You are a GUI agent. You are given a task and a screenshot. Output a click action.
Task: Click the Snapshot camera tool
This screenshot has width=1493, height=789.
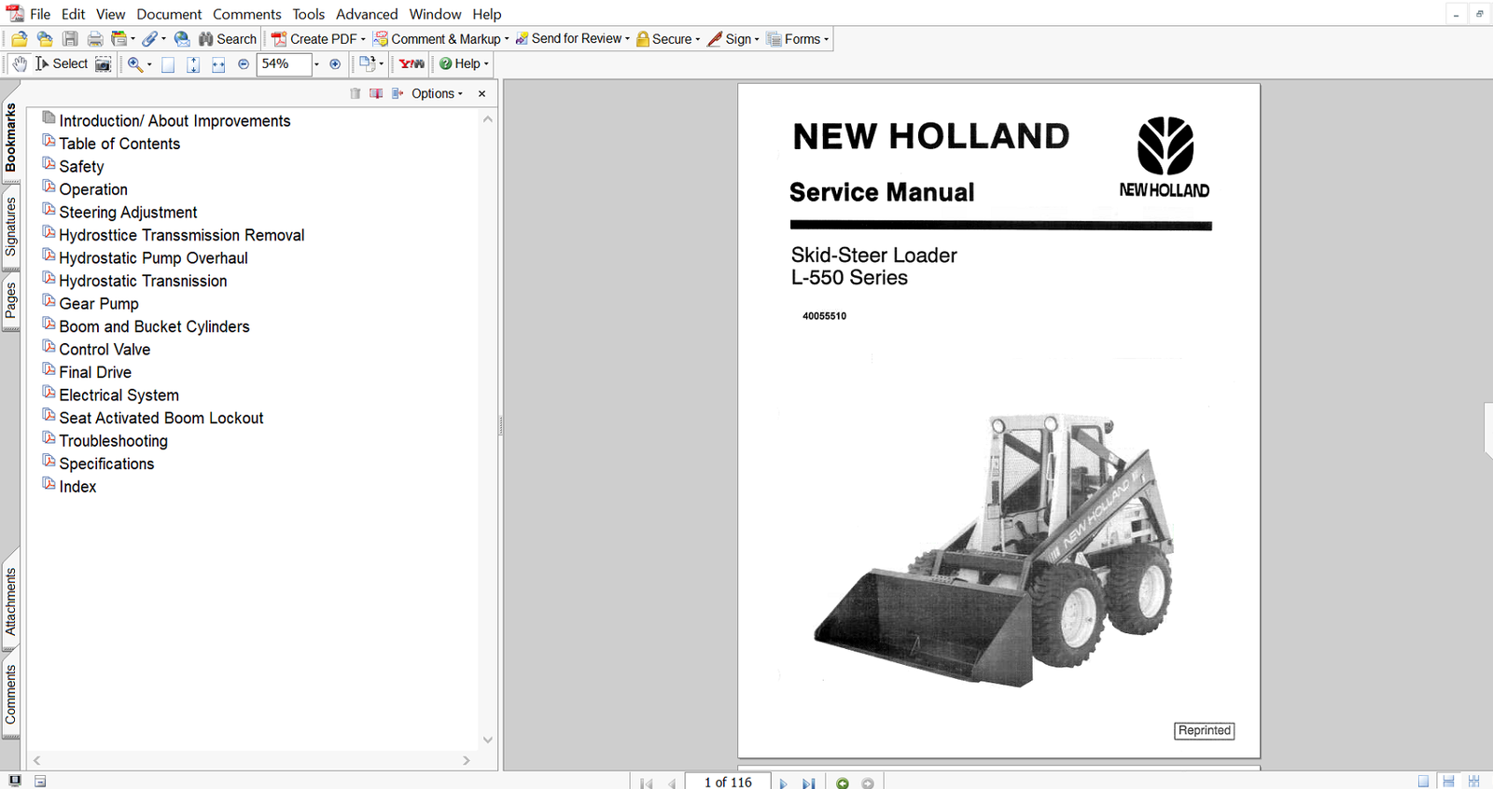click(x=104, y=64)
